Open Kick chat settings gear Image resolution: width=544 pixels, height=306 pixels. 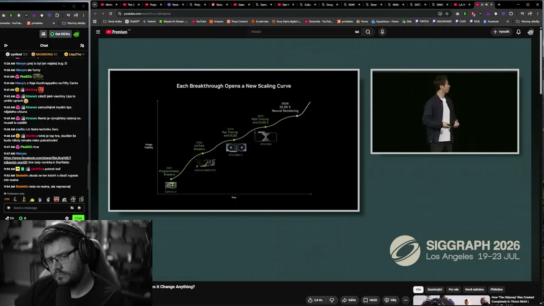point(67,218)
